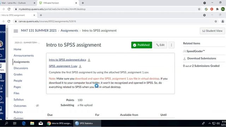The image size is (226, 127).
Task: Bookmark the mydesktop.queens.edu page star
Action: (x=199, y=9)
